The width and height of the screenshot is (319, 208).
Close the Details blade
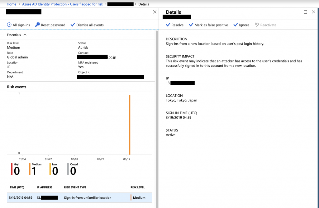(313, 12)
